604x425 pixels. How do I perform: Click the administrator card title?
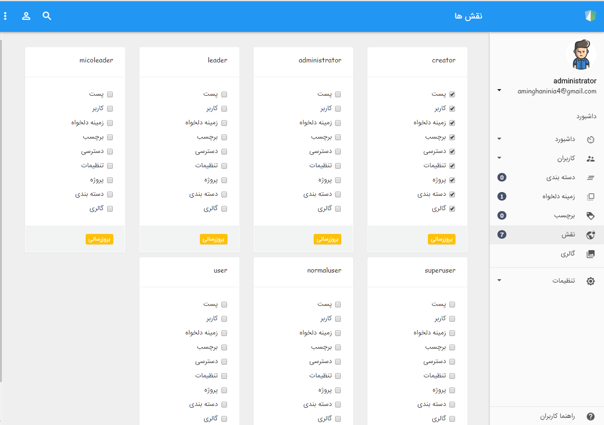coord(320,61)
